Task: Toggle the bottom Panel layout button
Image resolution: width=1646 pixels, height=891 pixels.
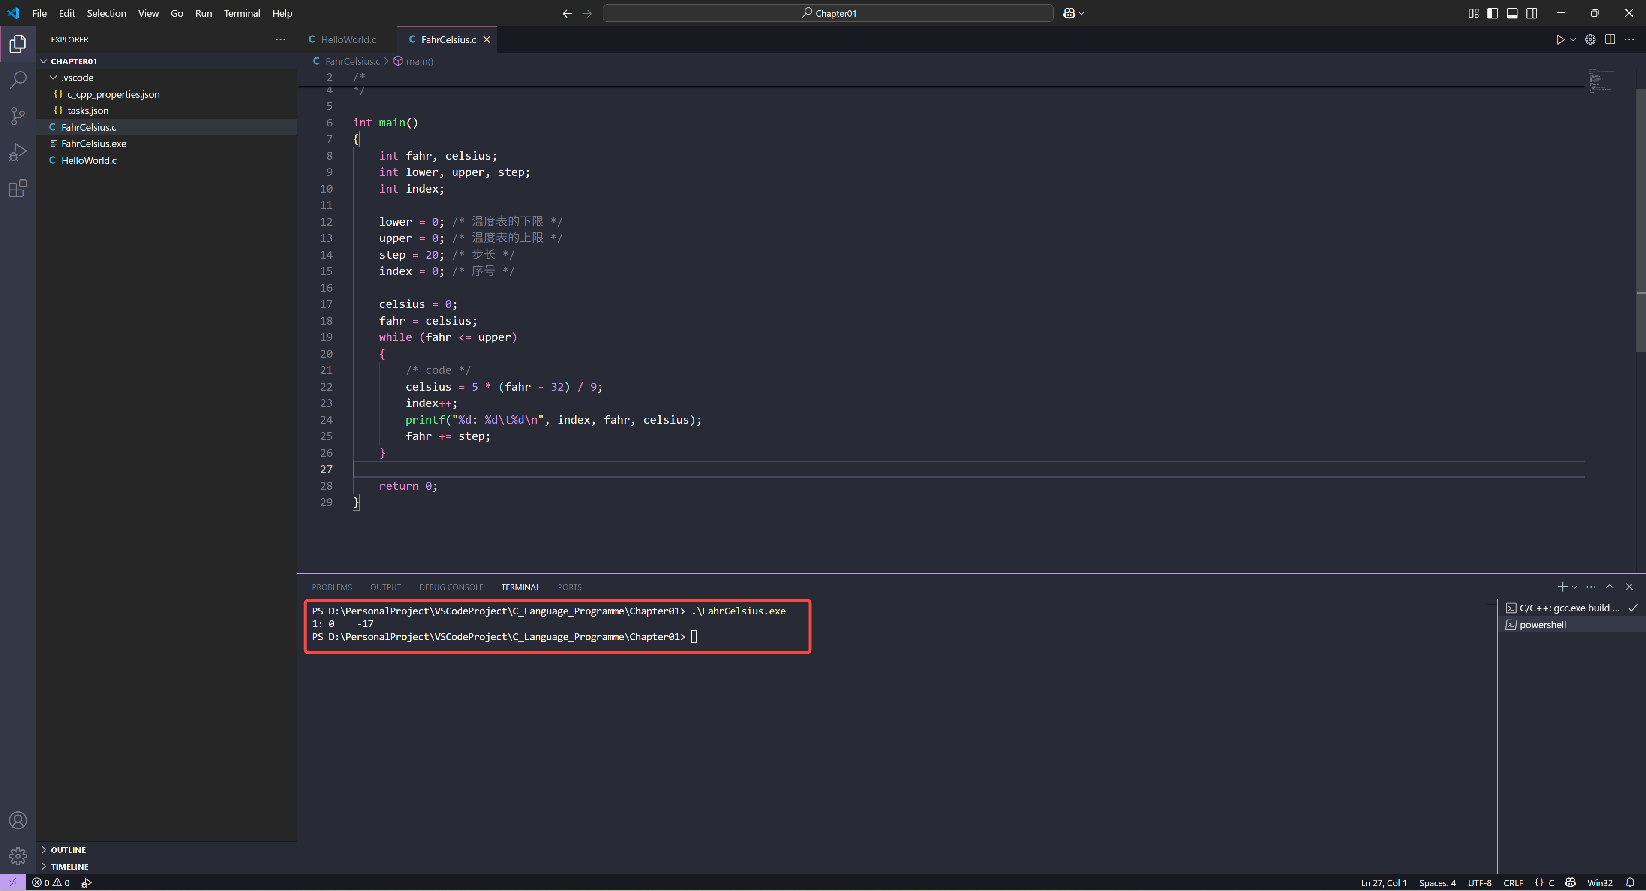Action: (1512, 13)
